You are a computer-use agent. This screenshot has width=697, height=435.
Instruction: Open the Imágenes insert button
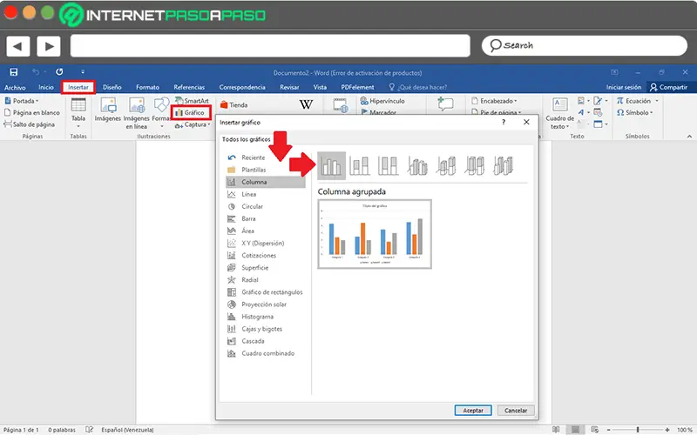point(107,110)
